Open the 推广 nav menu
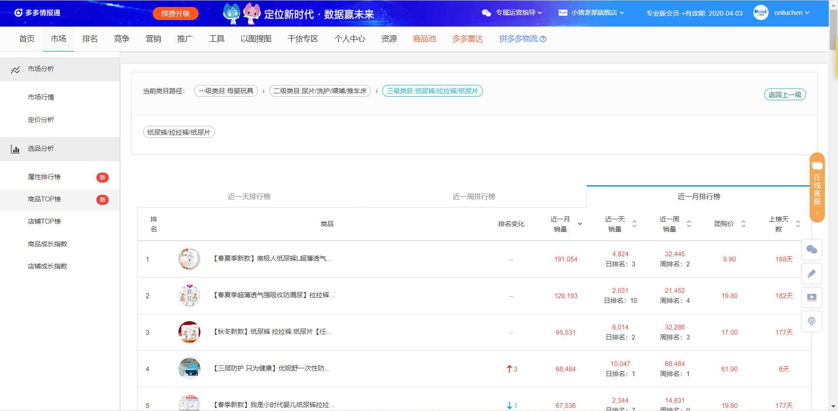This screenshot has width=838, height=411. [x=185, y=39]
